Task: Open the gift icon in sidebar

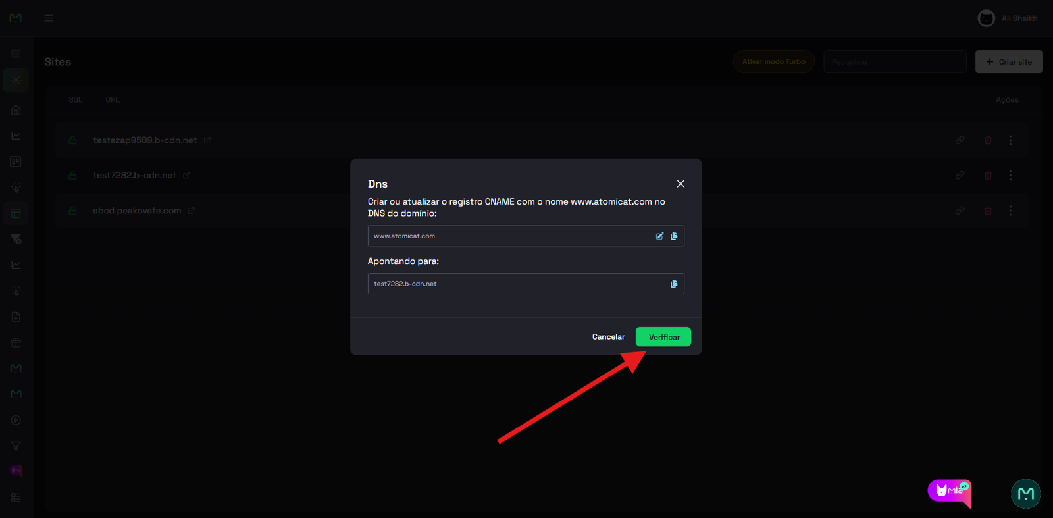Action: click(x=16, y=342)
